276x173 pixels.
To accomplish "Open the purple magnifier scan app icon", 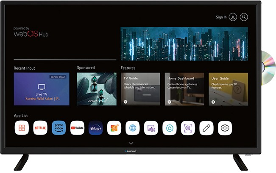I will pyautogui.click(x=188, y=128).
